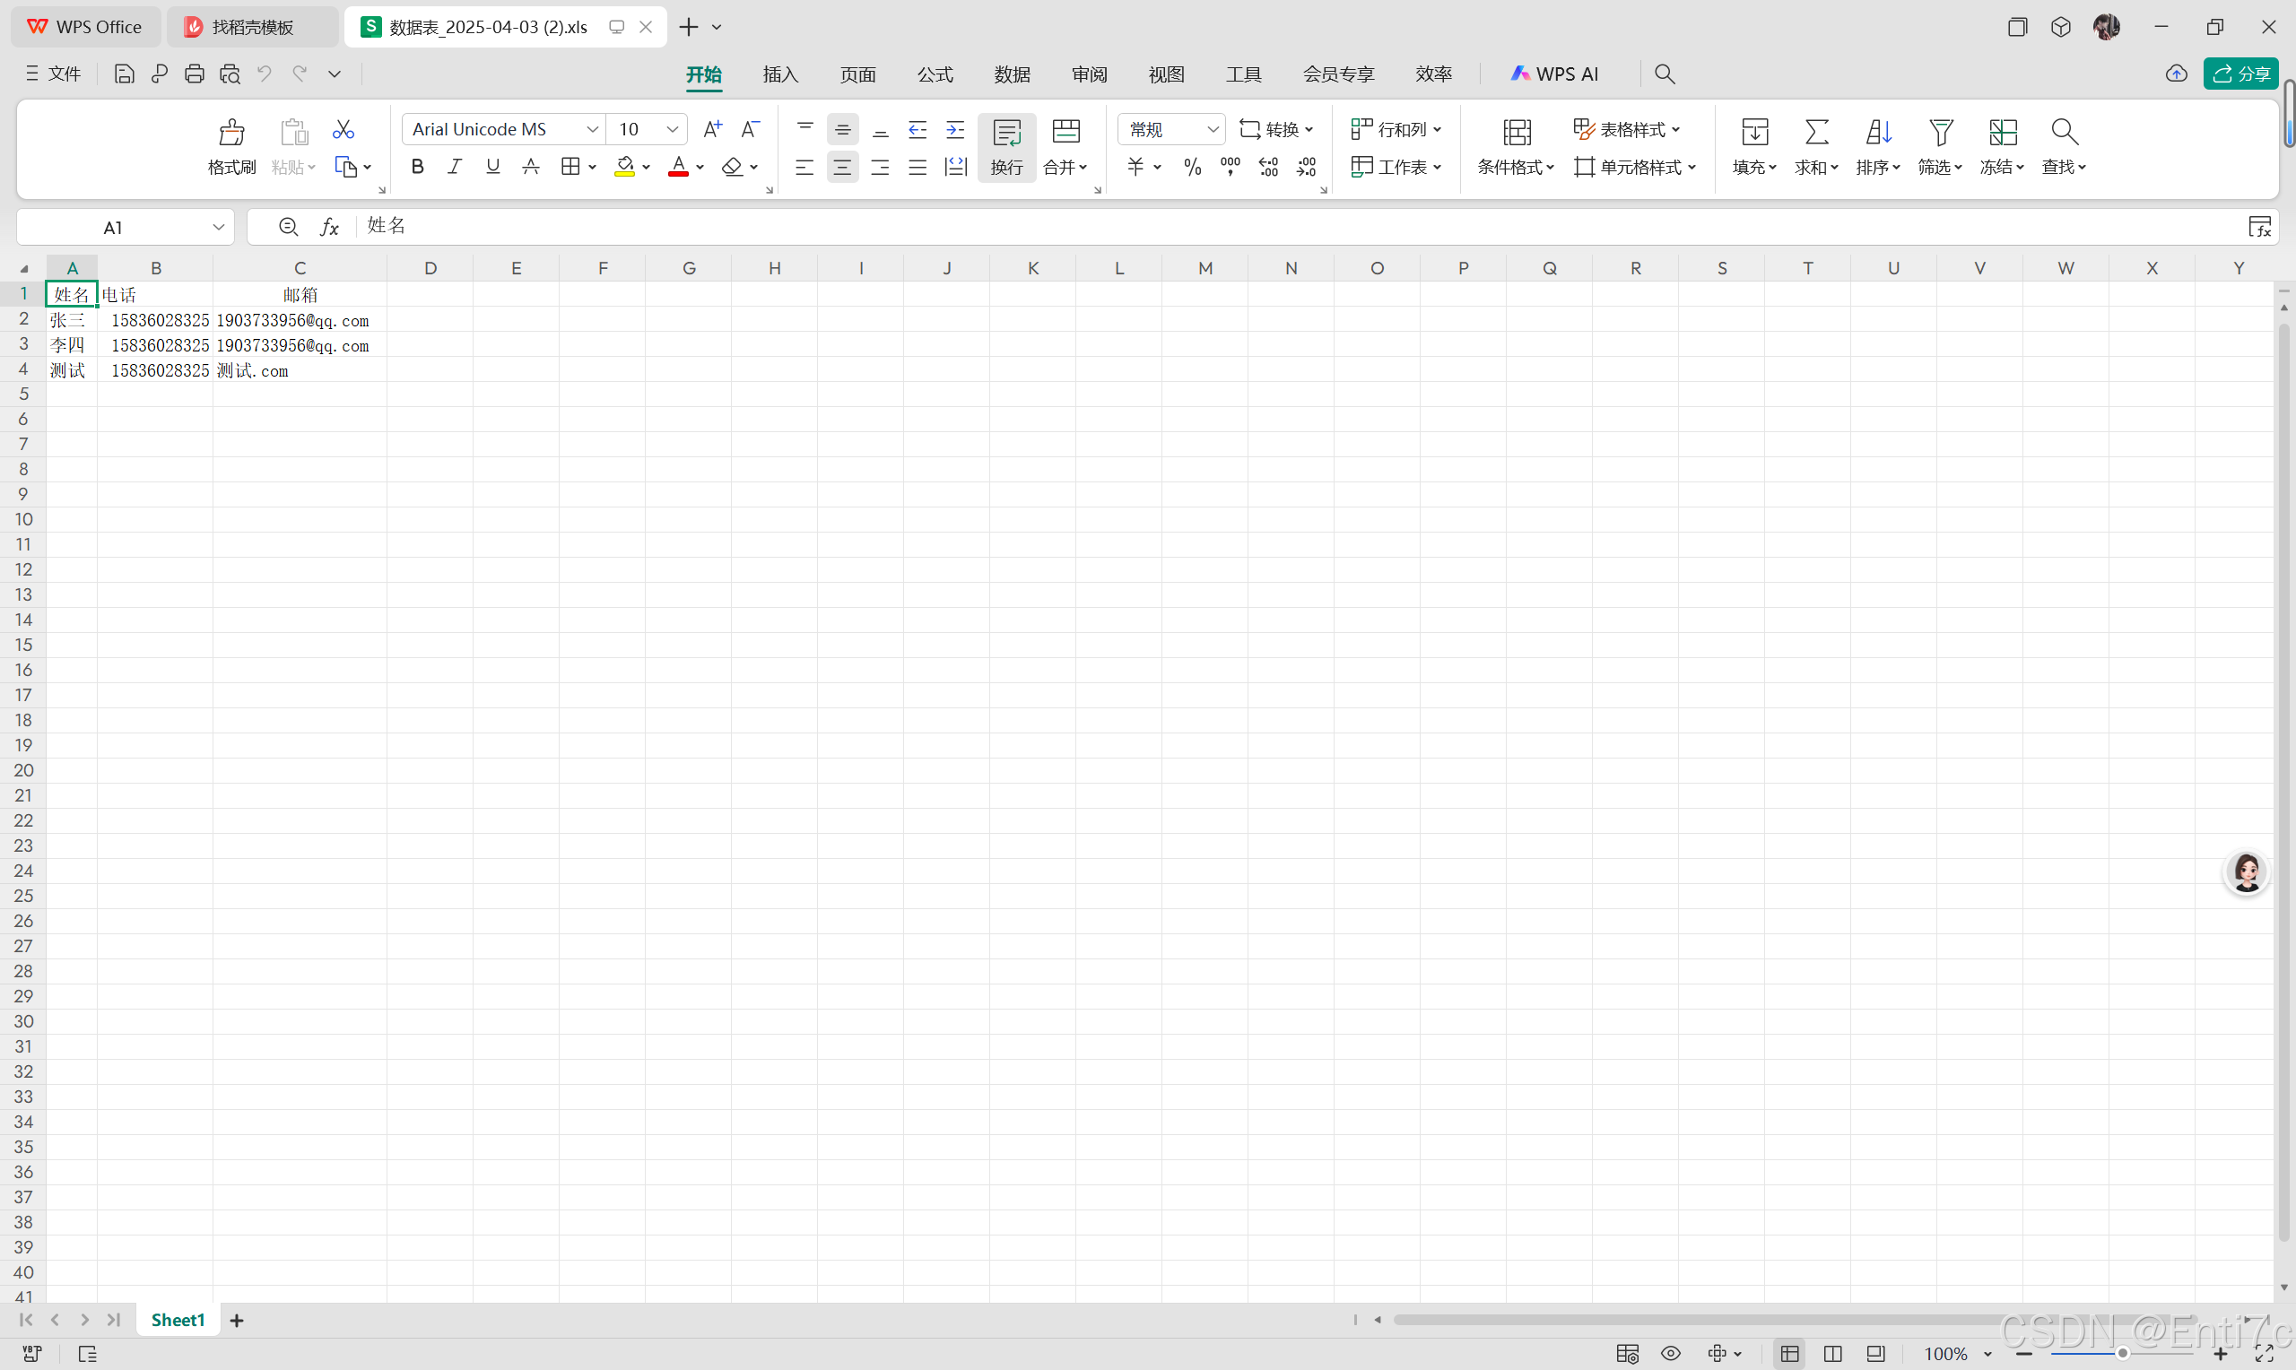2296x1370 pixels.
Task: Switch to the 插入 ribbon tab
Action: (x=780, y=74)
